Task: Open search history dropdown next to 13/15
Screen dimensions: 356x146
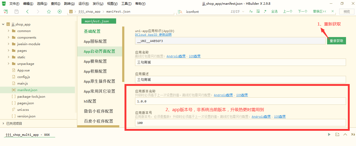Action: [243, 12]
